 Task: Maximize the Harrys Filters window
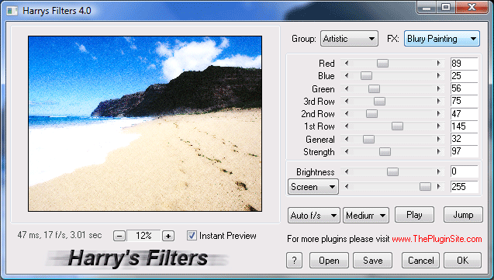(x=446, y=7)
